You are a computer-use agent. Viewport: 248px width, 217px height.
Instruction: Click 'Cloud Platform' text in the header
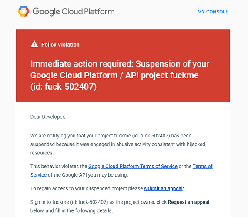click(88, 12)
